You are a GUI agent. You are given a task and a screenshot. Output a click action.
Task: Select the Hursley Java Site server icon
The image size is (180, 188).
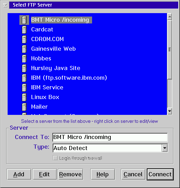(24, 68)
